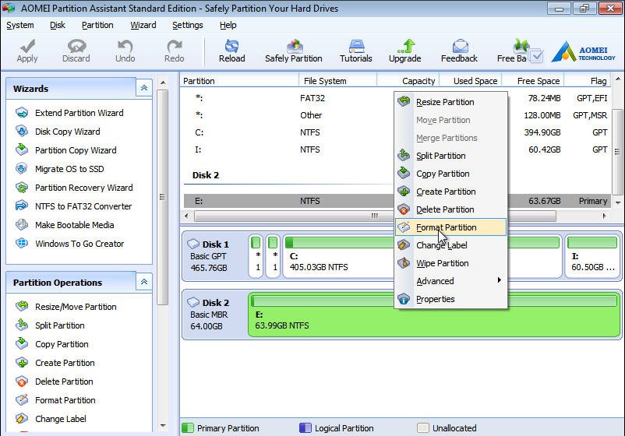This screenshot has height=436, width=625.
Task: Choose Copy Partition in context menu
Action: click(450, 174)
